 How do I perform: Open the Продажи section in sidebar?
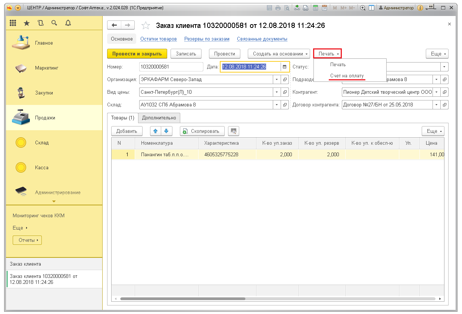tap(45, 118)
